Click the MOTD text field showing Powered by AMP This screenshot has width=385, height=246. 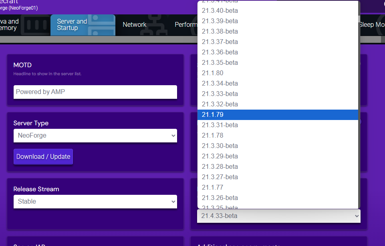click(95, 92)
